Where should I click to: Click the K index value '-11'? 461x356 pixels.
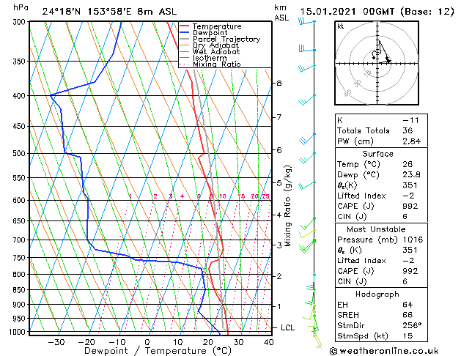(410, 120)
